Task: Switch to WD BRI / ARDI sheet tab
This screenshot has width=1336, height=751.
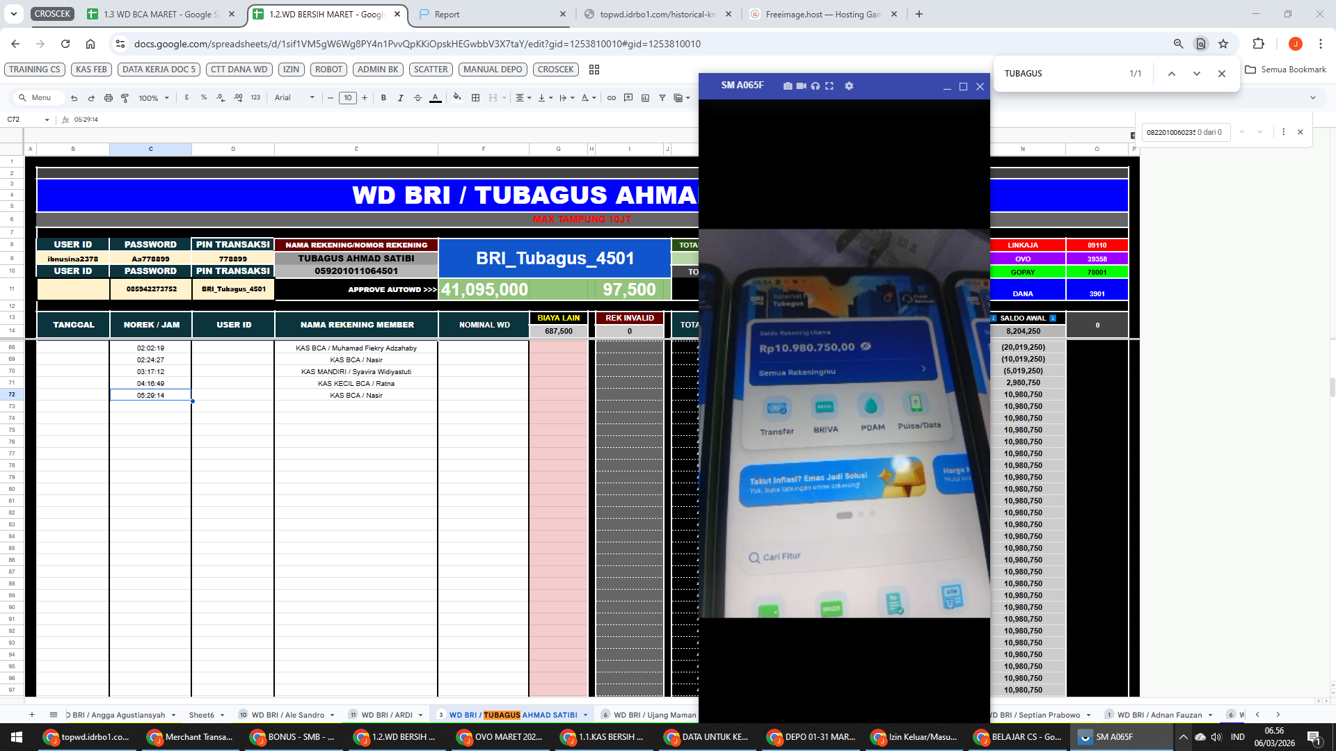Action: point(387,715)
